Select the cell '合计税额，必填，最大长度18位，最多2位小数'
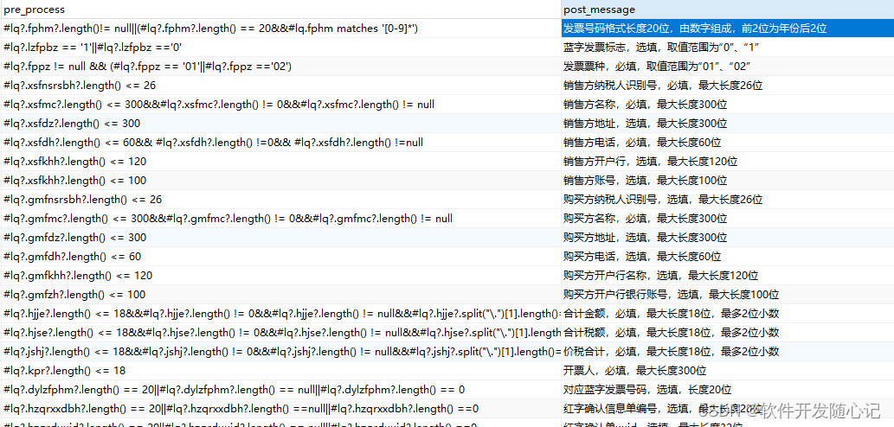894x427 pixels. pyautogui.click(x=728, y=333)
